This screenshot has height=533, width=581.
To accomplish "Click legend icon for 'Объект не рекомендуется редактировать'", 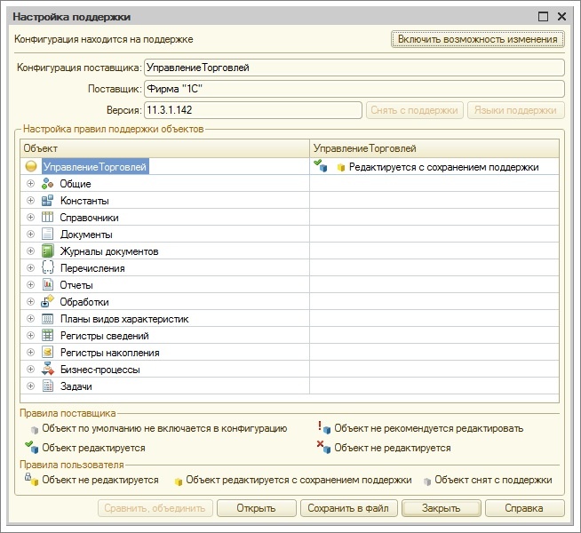I will point(324,428).
